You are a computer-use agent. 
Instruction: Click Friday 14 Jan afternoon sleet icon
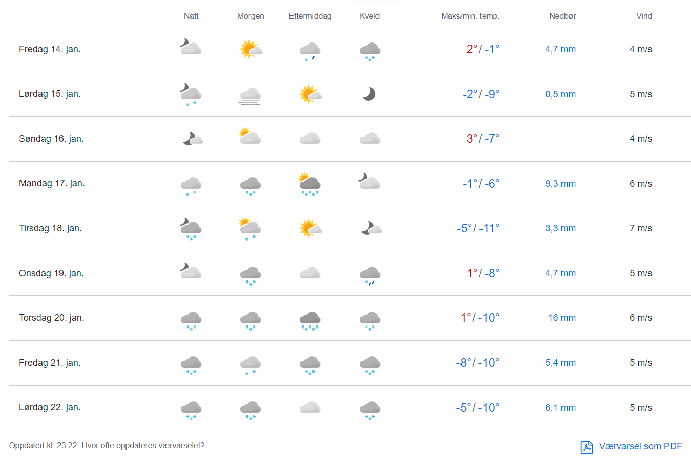pos(310,51)
